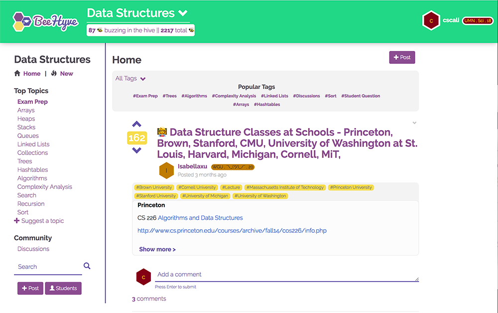
Task: Open the Linked Lists topic
Action: click(33, 144)
